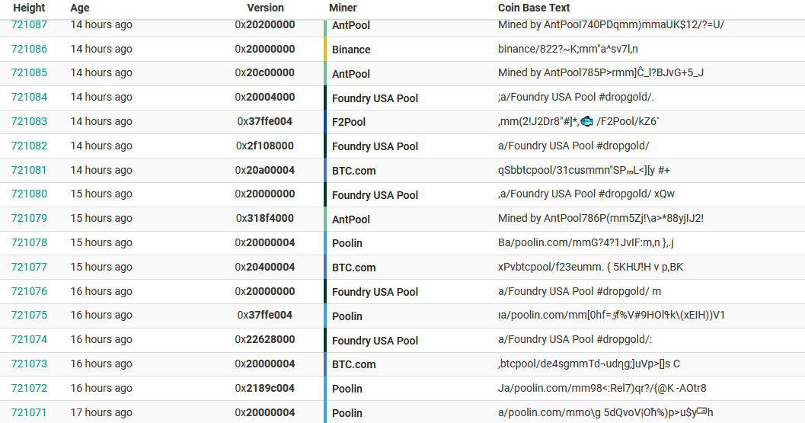This screenshot has width=805, height=423.
Task: Click the Miner column header
Action: (x=343, y=8)
